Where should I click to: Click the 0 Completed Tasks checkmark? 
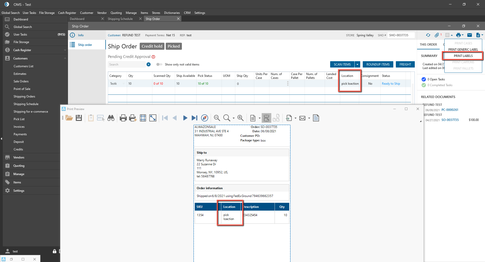tap(424, 85)
